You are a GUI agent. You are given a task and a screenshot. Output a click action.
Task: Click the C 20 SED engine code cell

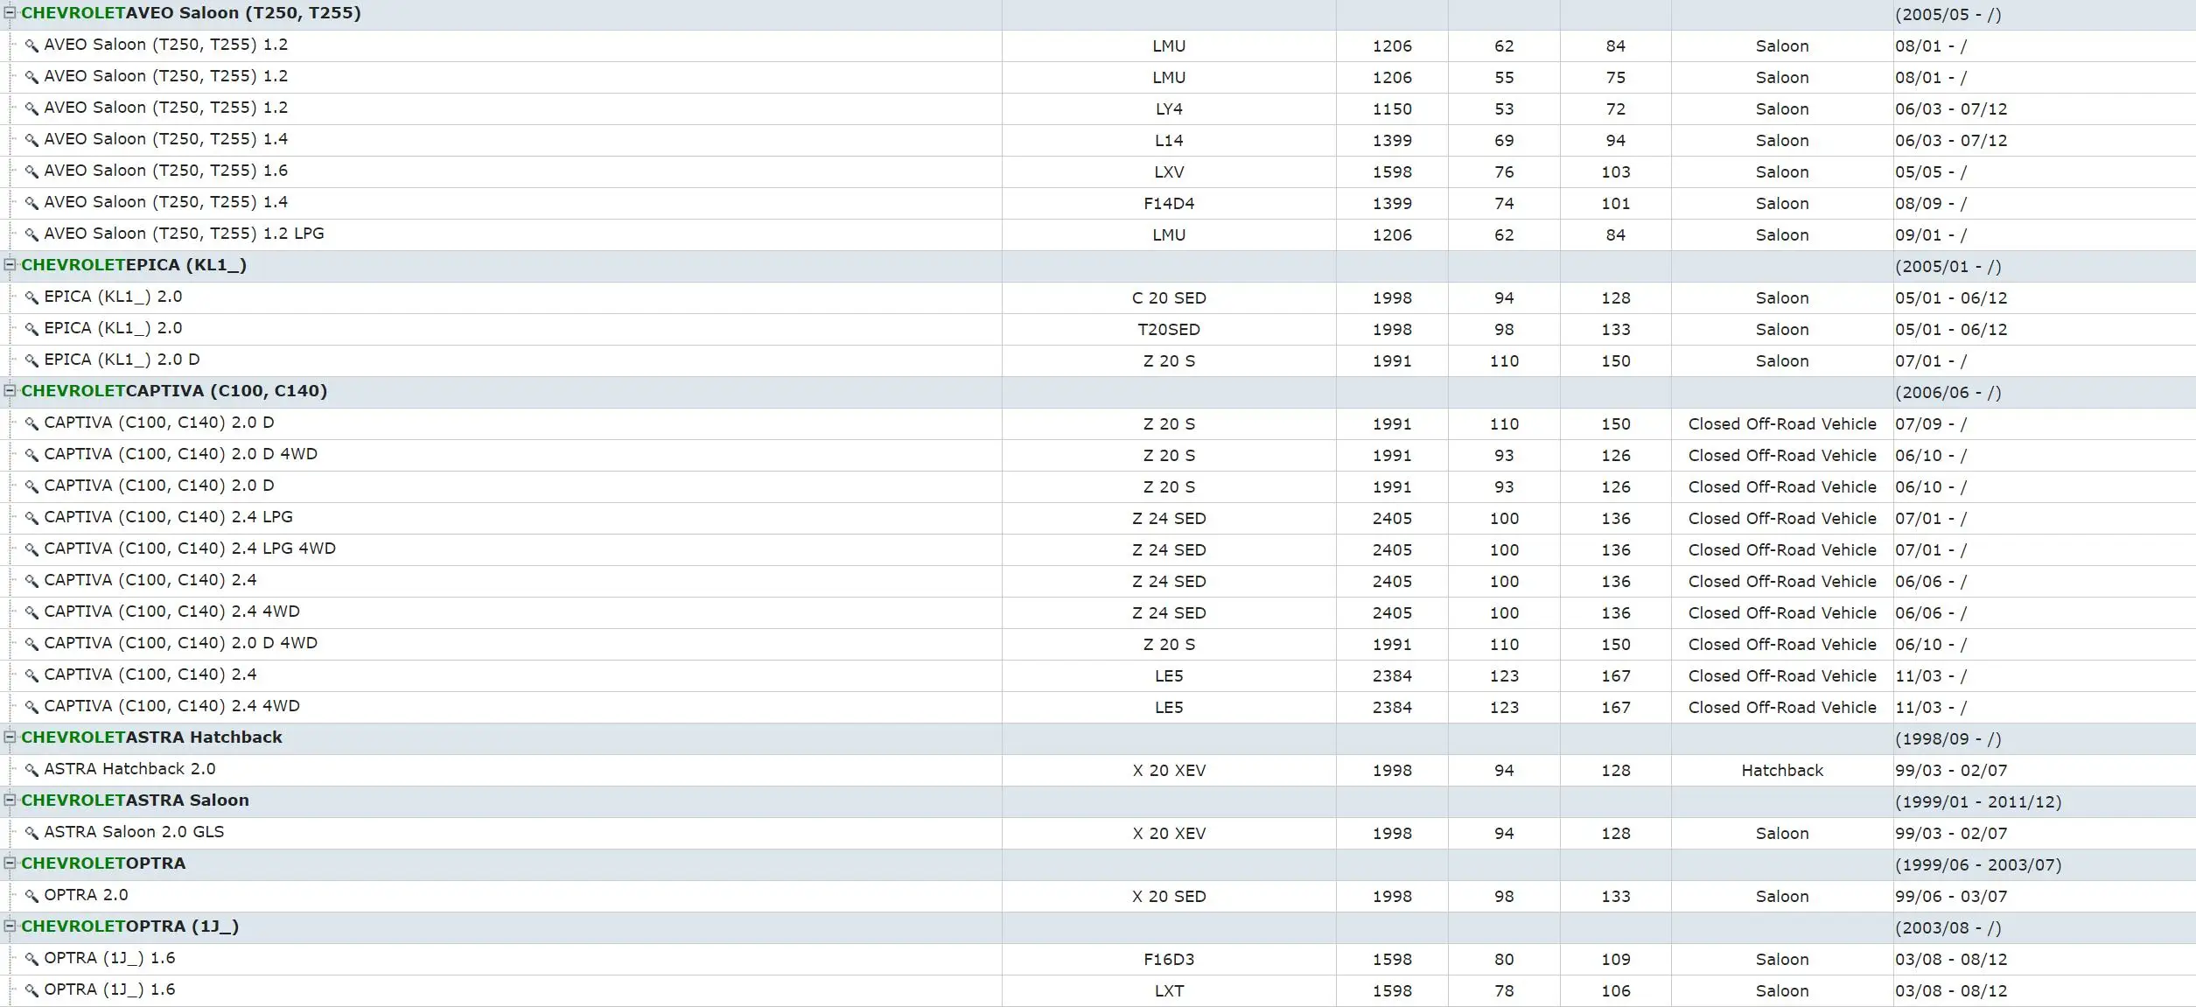(1168, 298)
